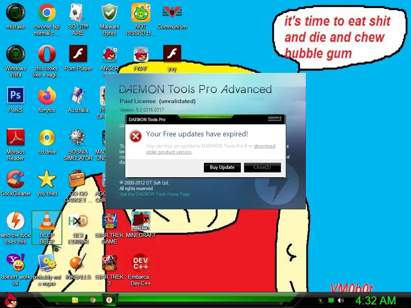411x308 pixels.
Task: Open 'NOT PISSED B...' green pig icon
Action: click(x=141, y=12)
